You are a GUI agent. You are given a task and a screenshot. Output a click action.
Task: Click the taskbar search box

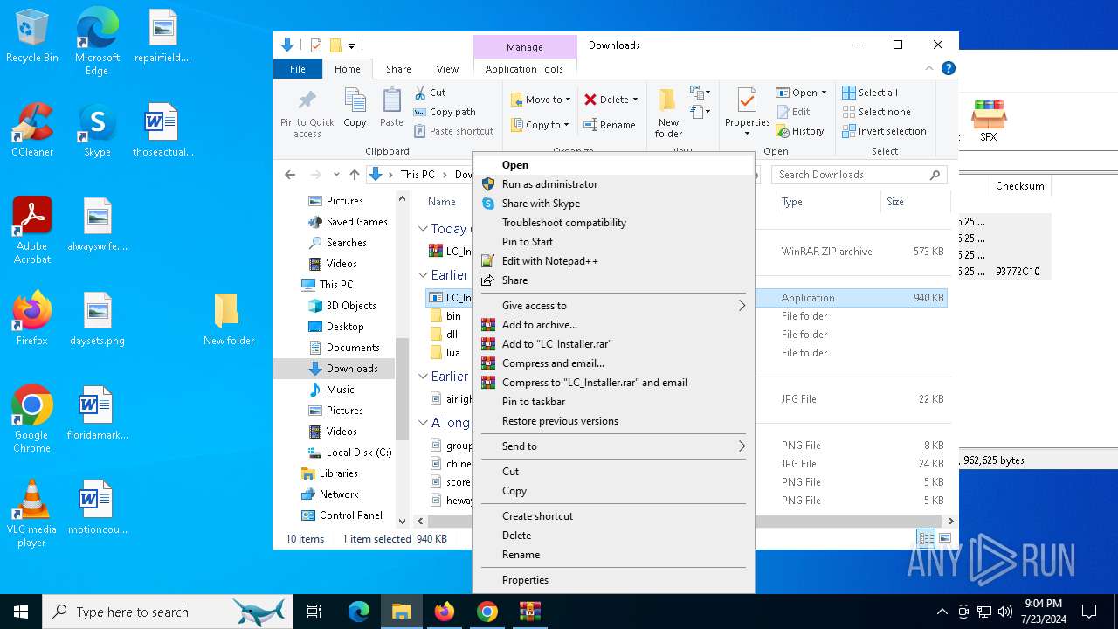coord(169,612)
